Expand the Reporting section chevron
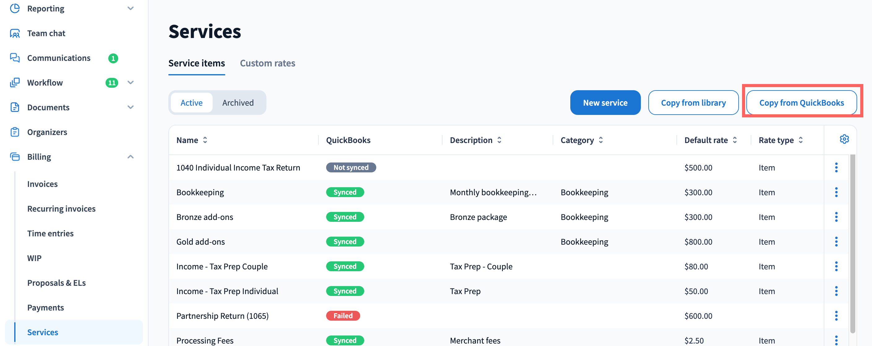Screen dimensions: 872x346 (131, 8)
